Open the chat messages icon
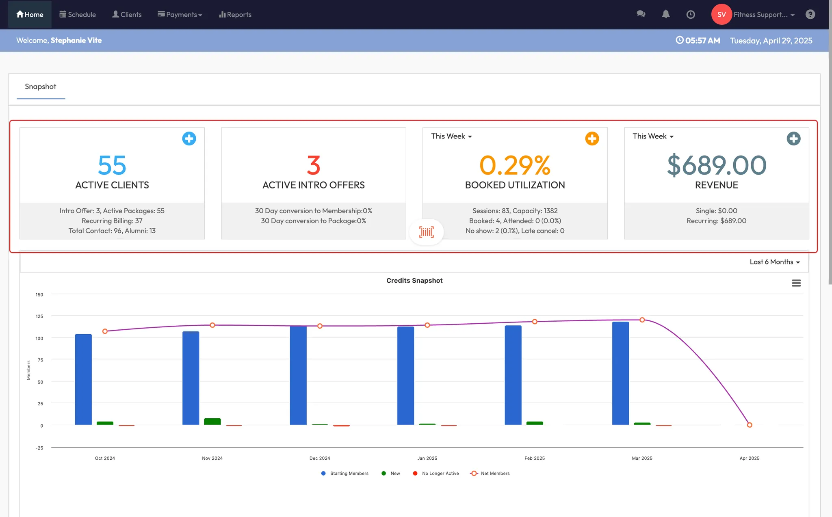The image size is (832, 517). coord(641,14)
